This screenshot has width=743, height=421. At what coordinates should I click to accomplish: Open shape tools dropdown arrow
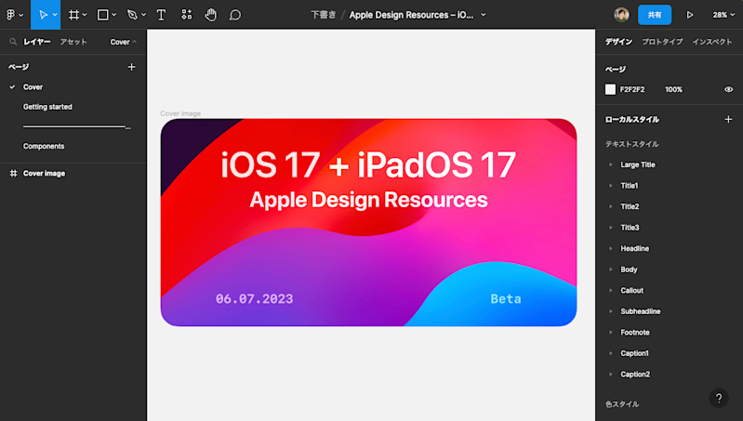(x=114, y=15)
